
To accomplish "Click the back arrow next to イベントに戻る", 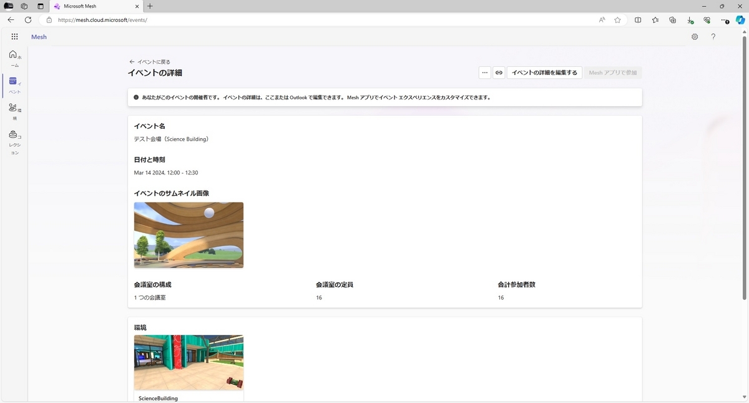I will coord(132,62).
